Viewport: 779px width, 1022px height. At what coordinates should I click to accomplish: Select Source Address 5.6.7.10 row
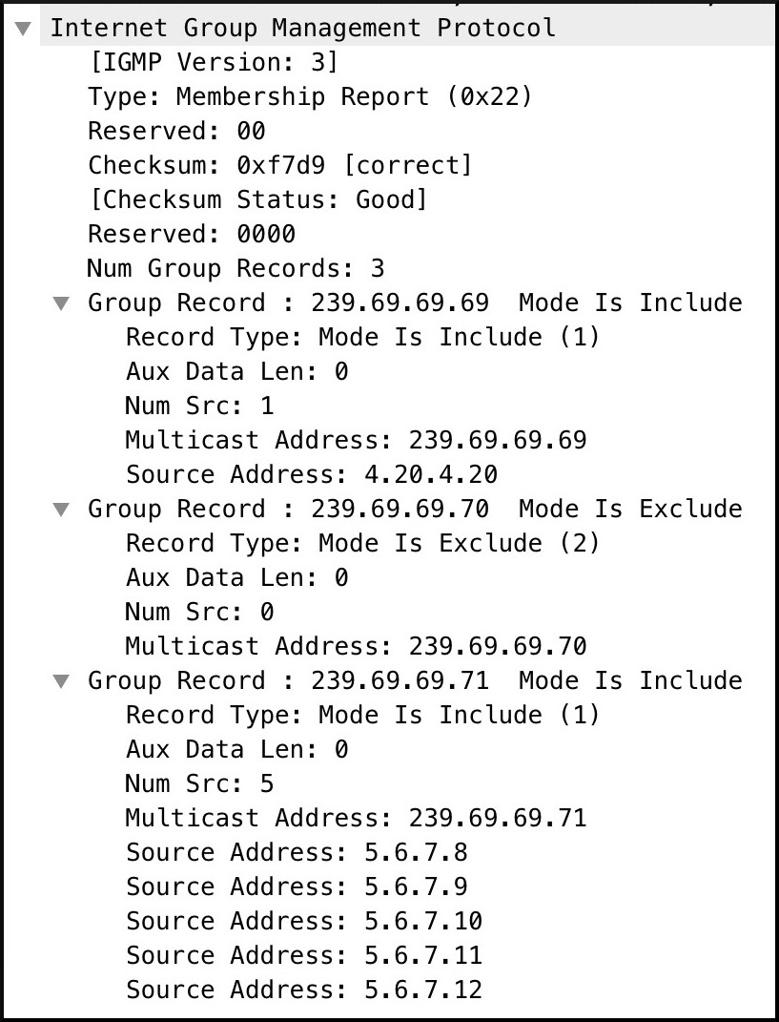pos(304,922)
